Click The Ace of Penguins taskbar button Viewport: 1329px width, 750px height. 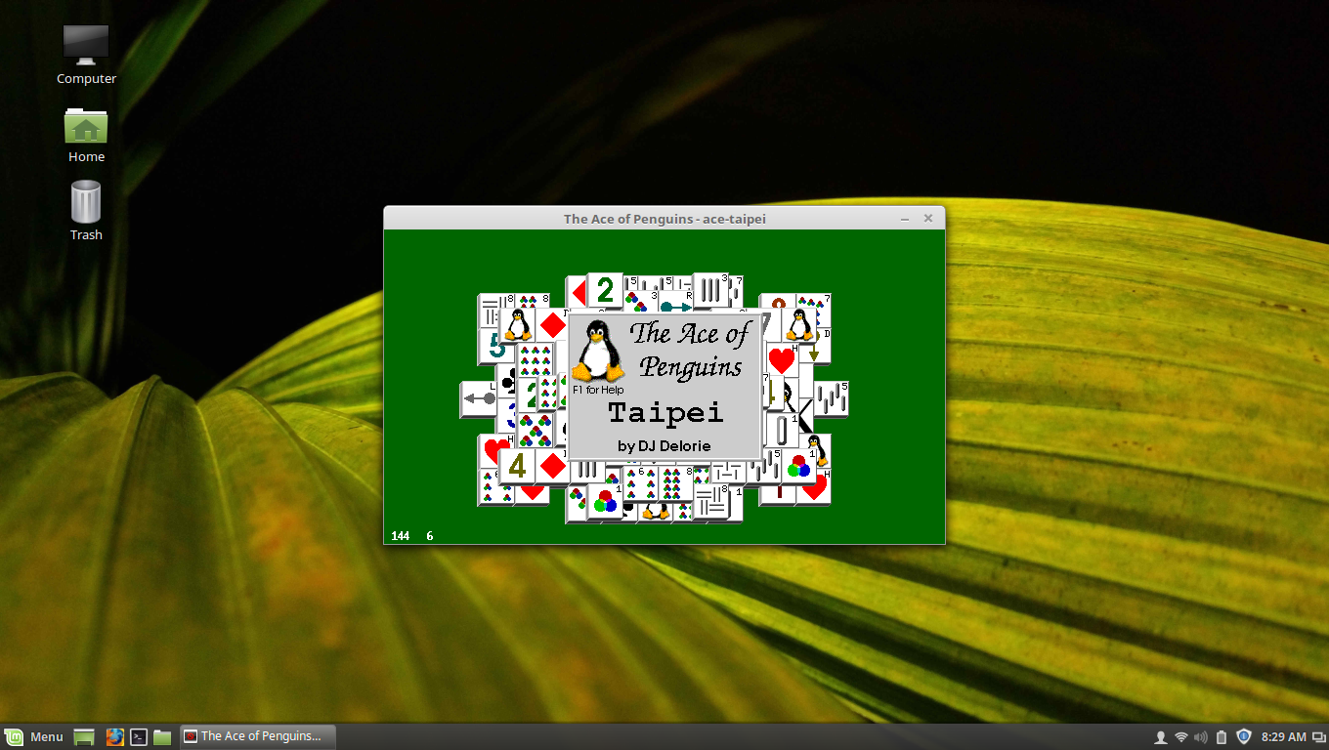[x=258, y=736]
